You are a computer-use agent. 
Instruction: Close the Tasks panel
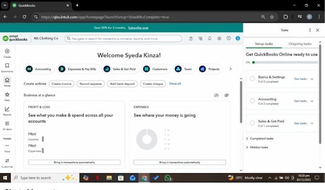tap(317, 30)
